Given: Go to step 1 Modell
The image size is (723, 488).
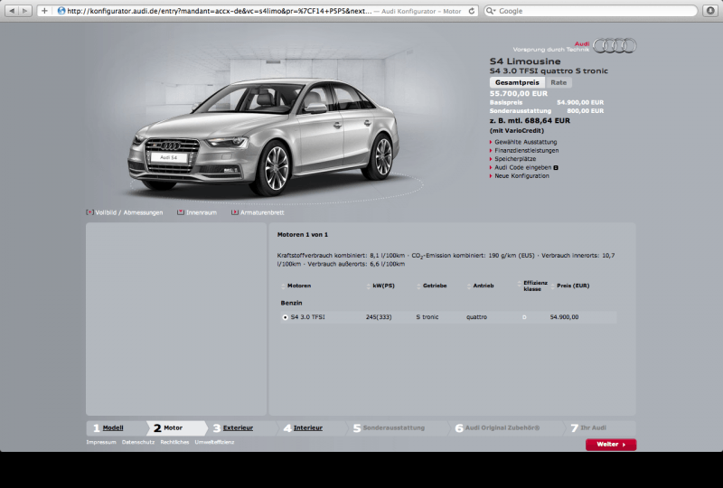Looking at the screenshot, I should tap(112, 427).
